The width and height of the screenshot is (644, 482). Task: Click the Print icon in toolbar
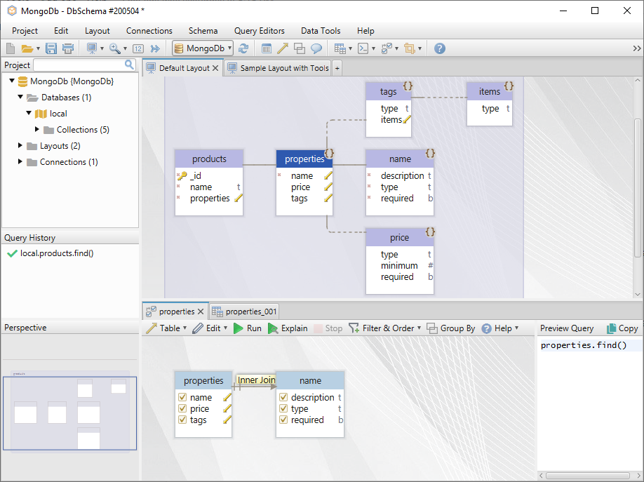tap(68, 48)
